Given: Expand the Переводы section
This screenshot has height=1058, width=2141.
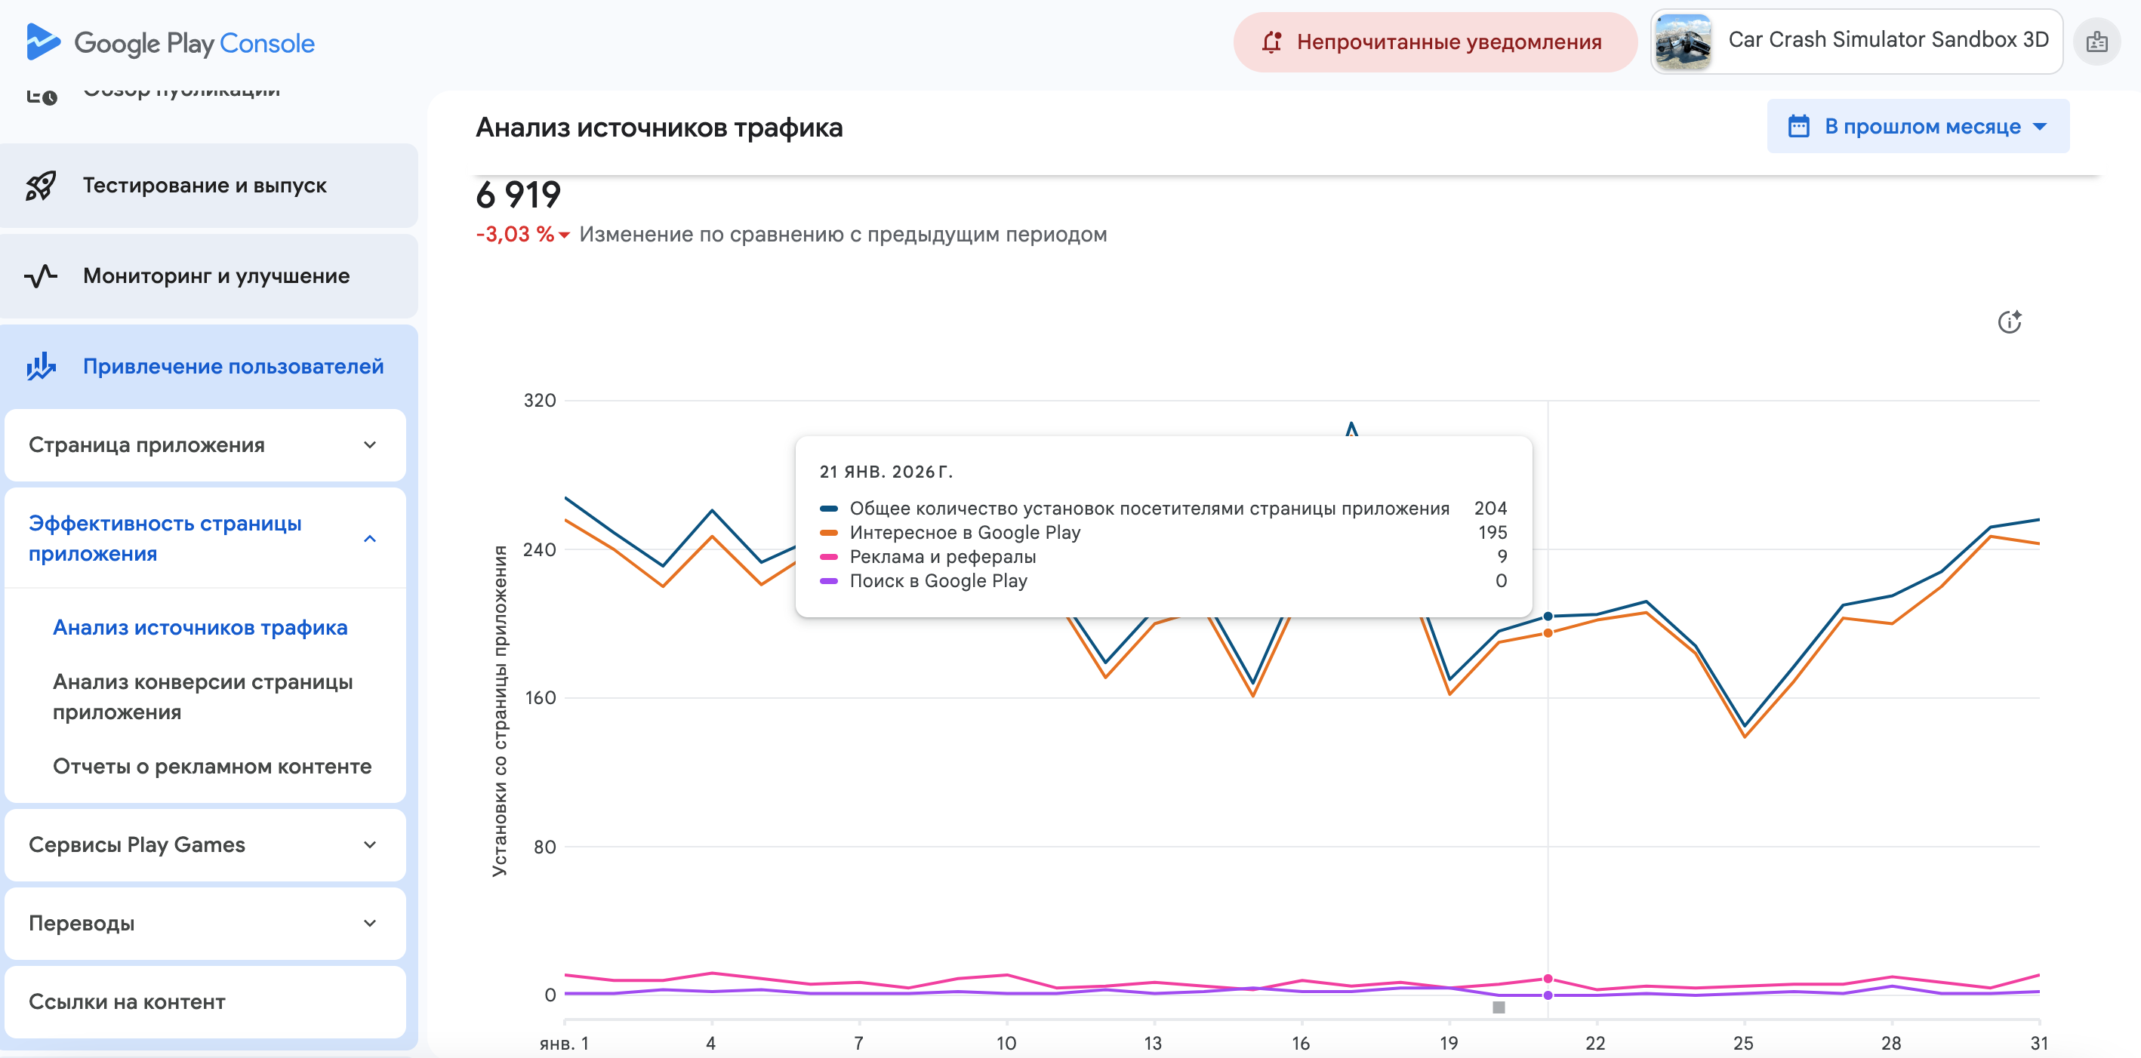Looking at the screenshot, I should tap(205, 922).
